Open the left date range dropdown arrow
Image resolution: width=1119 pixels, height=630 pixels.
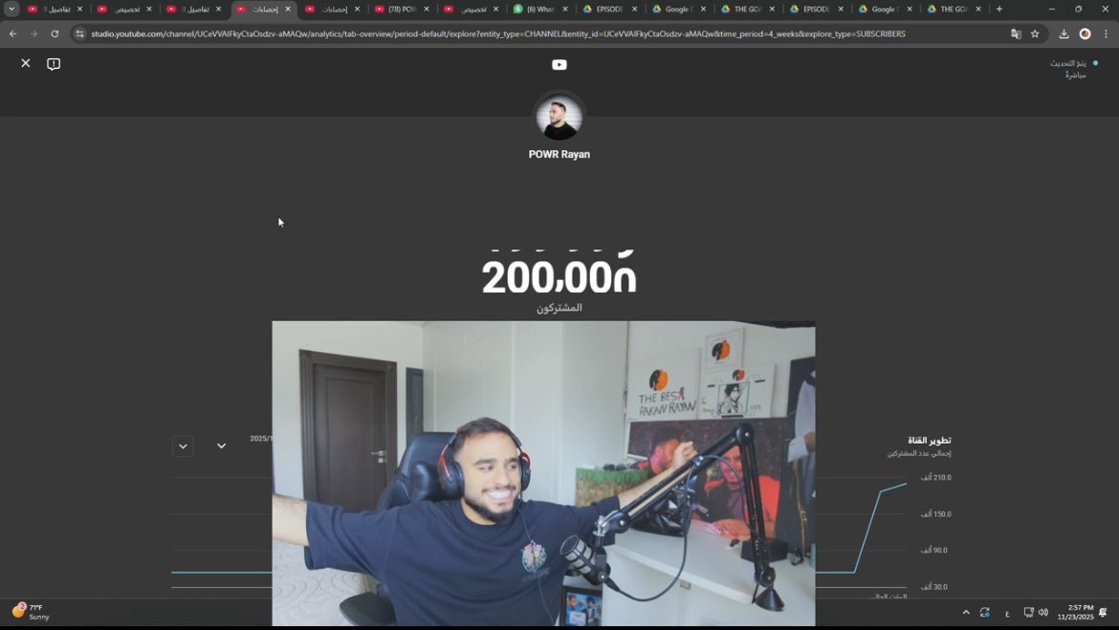coord(183,445)
